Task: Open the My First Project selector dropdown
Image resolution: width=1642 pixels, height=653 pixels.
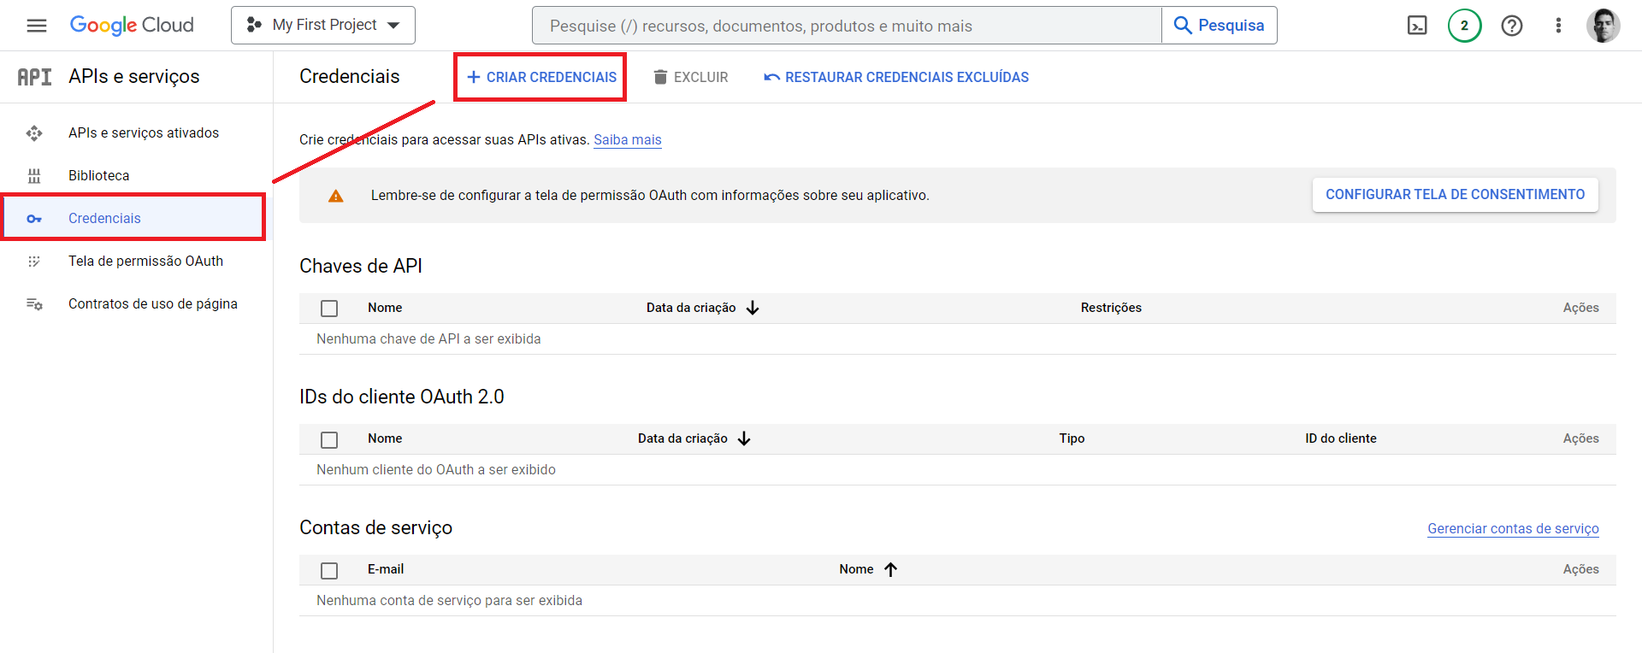Action: tap(323, 26)
